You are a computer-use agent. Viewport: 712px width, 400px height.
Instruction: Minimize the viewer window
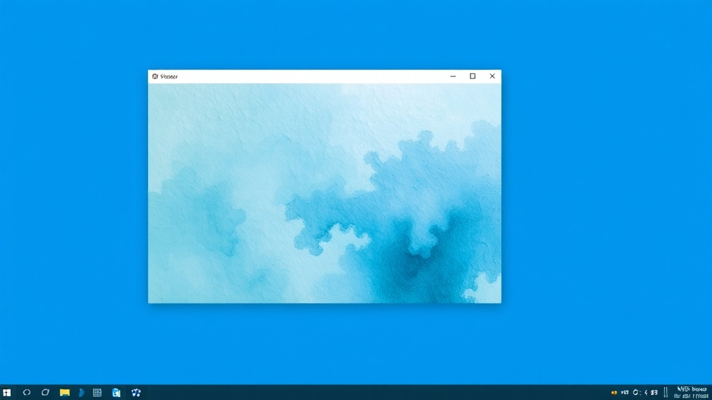pos(453,76)
